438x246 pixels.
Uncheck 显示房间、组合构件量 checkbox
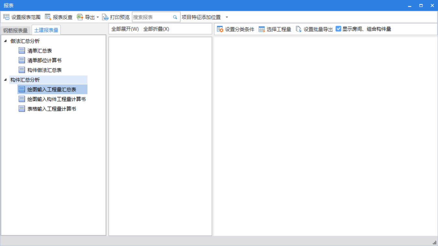tap(338, 29)
